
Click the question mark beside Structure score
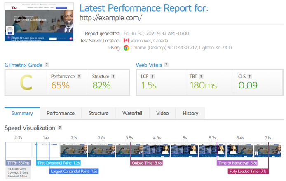(x=113, y=76)
